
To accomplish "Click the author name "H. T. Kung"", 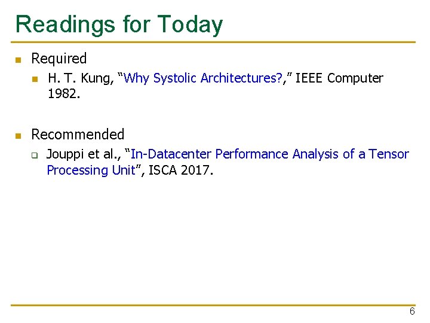I will 81,78.
